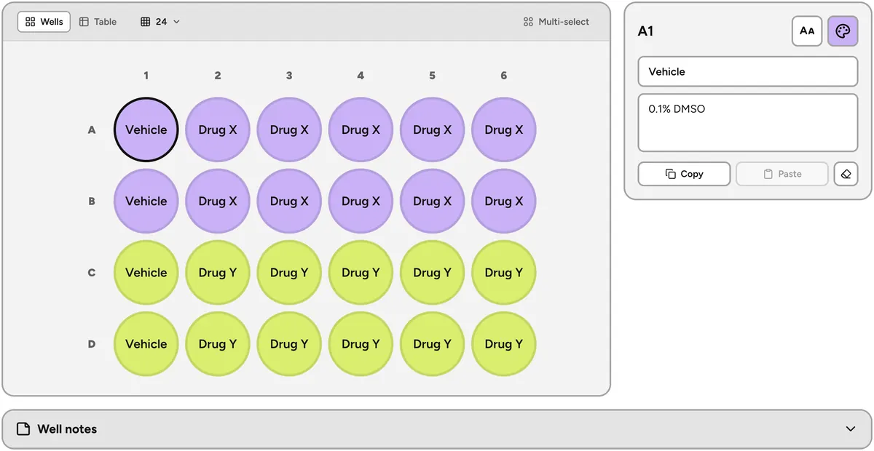Open the text size AA button
This screenshot has width=874, height=451.
coord(807,31)
